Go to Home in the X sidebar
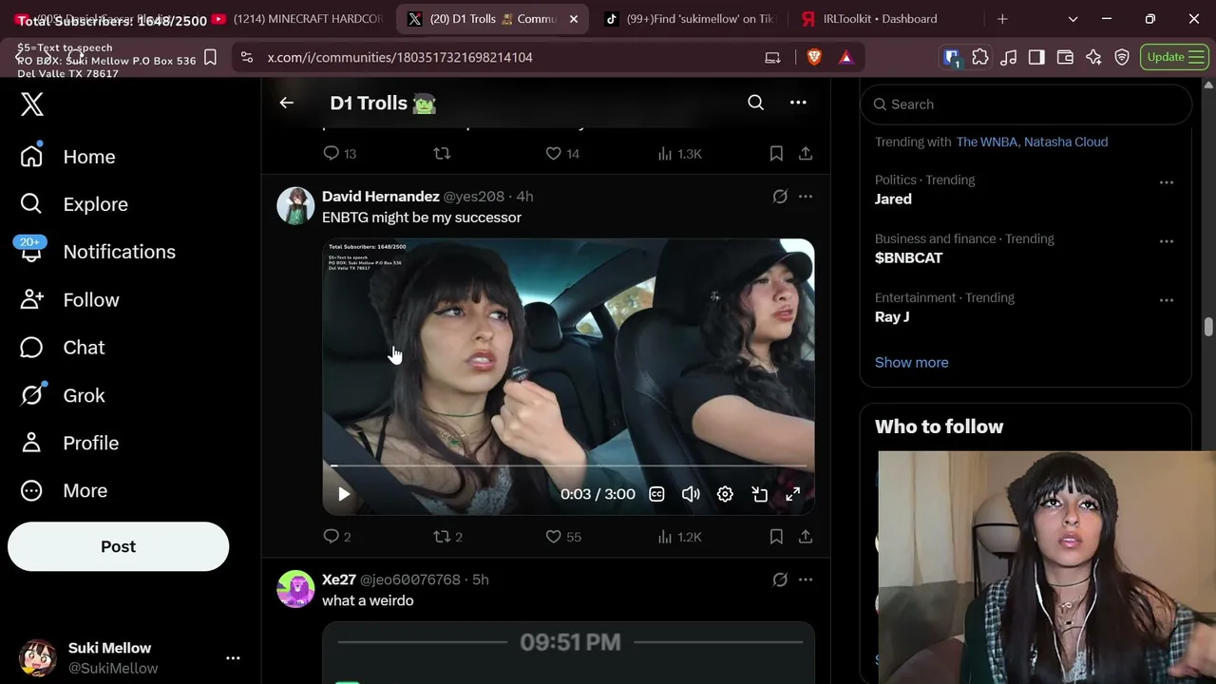1216x684 pixels. [x=68, y=157]
